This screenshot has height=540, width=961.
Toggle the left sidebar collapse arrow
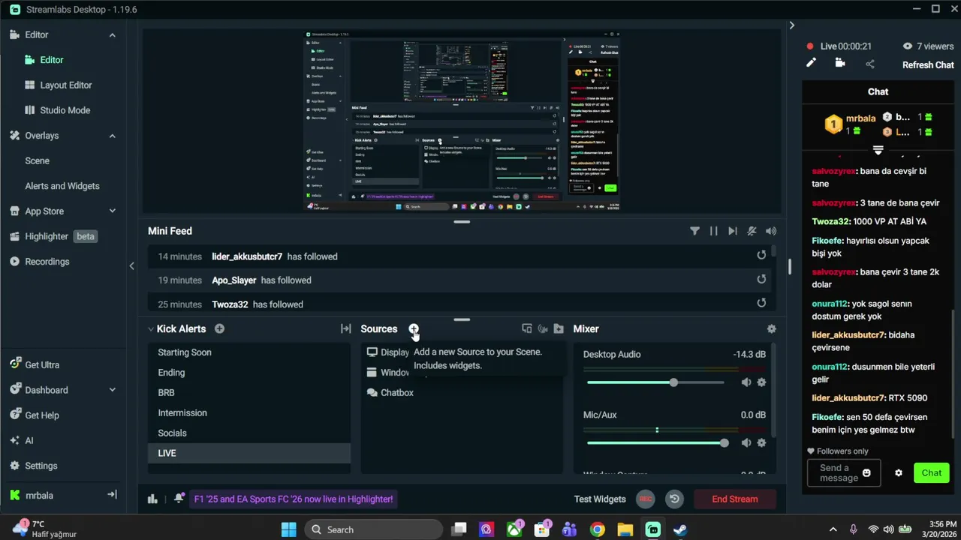[x=132, y=265]
